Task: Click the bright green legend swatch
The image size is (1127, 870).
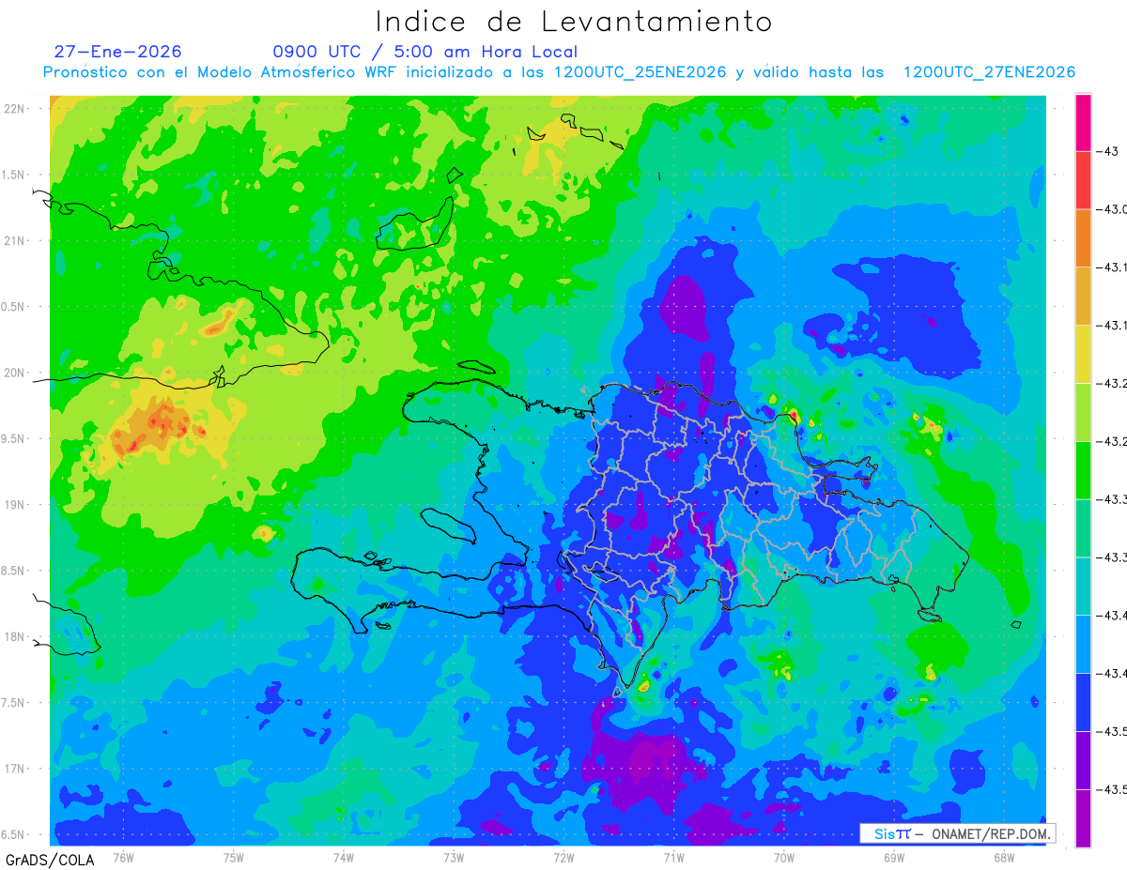Action: (x=1083, y=470)
